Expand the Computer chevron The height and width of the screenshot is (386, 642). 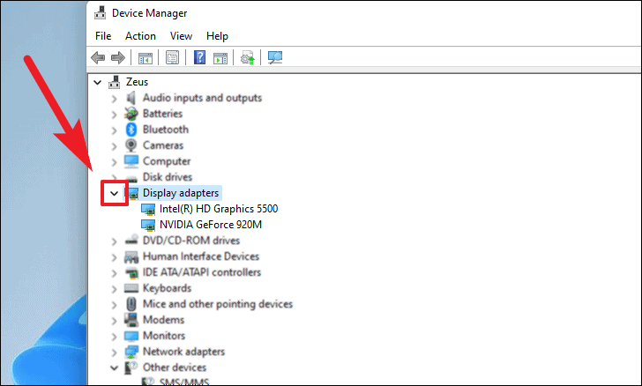coord(115,162)
